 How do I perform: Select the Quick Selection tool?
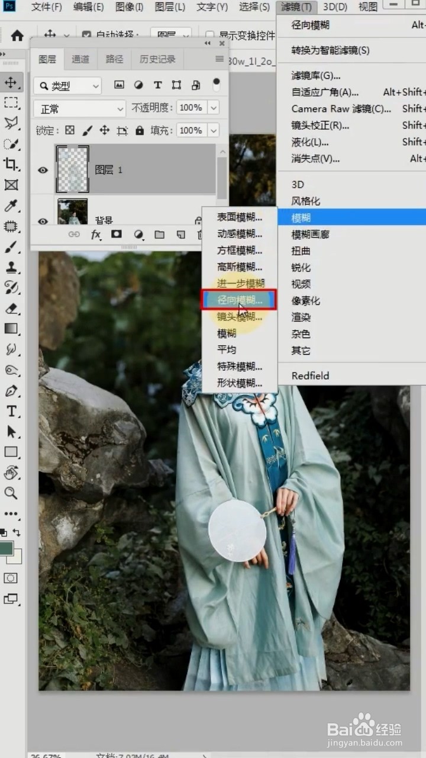pyautogui.click(x=11, y=144)
